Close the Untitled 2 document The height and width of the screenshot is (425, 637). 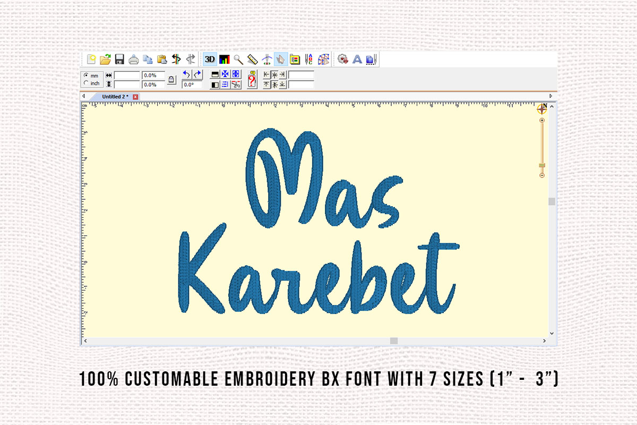134,96
